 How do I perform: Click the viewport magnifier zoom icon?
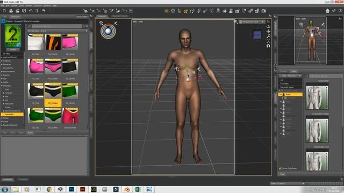pyautogui.click(x=268, y=36)
